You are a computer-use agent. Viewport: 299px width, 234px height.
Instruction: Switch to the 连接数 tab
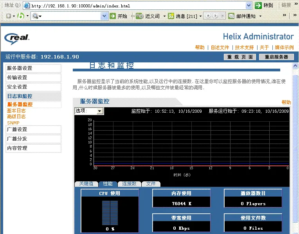click(x=129, y=184)
